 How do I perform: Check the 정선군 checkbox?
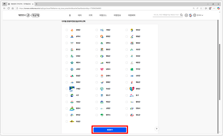point(67,43)
